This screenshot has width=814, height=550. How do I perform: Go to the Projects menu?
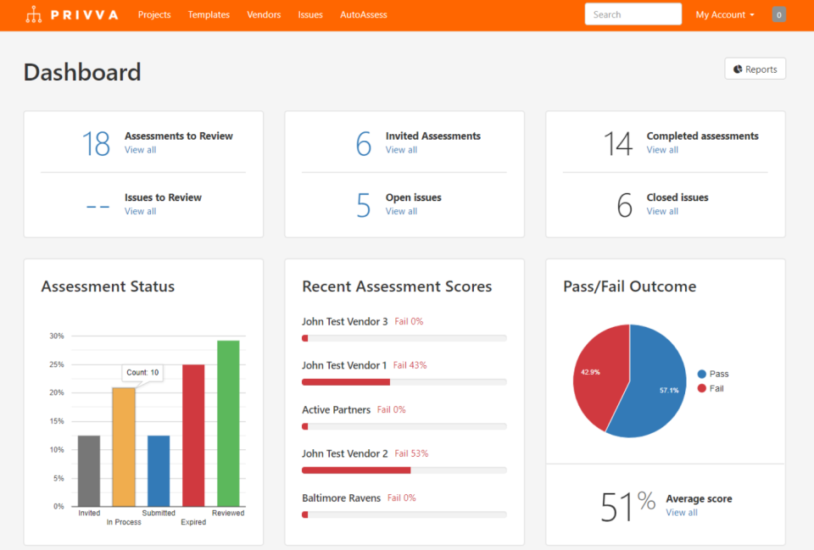point(154,14)
